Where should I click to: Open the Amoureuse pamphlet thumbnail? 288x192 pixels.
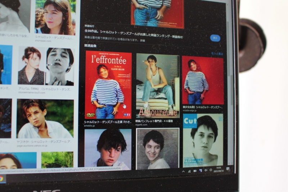coord(158,86)
